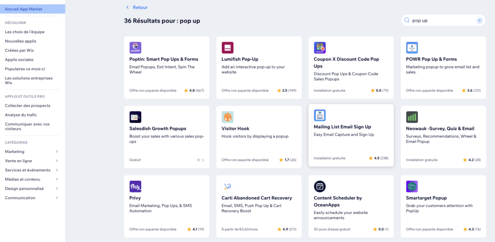Open Coupon X Discount Code Pop Ups title
Viewport: 495px width, 242px height.
tap(346, 63)
